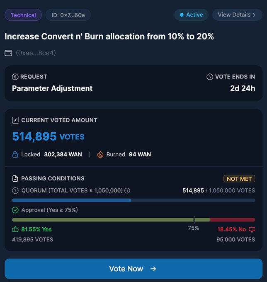Click the 514,895 / 1,050,000 VOTES quorum count
267x282 pixels.
point(218,190)
